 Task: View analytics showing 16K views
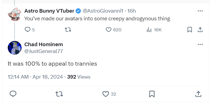tap(154, 30)
